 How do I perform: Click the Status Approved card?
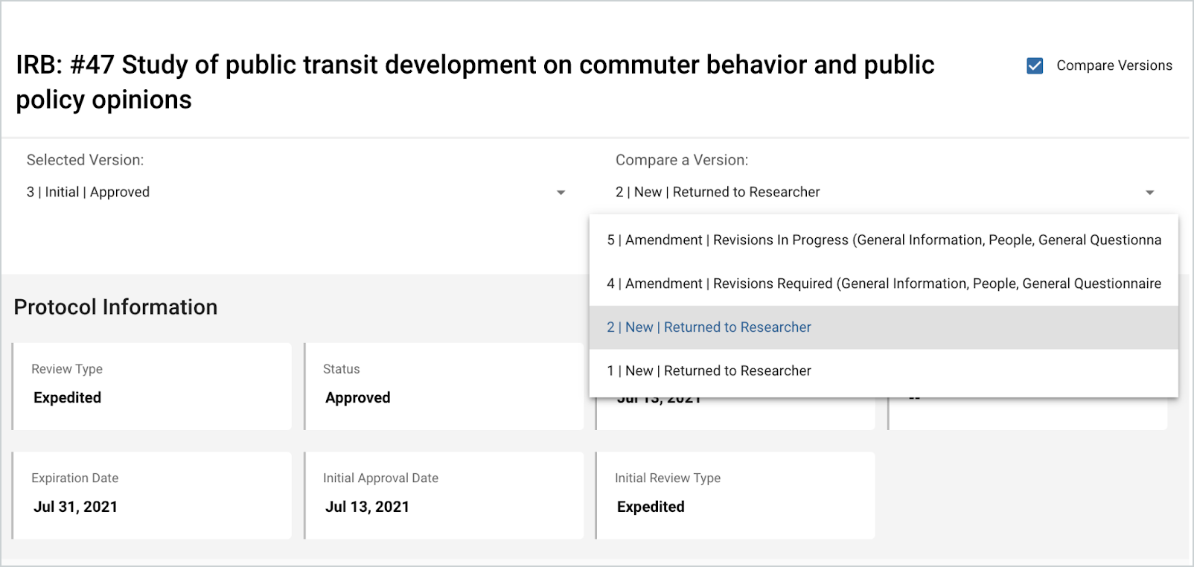click(x=444, y=385)
